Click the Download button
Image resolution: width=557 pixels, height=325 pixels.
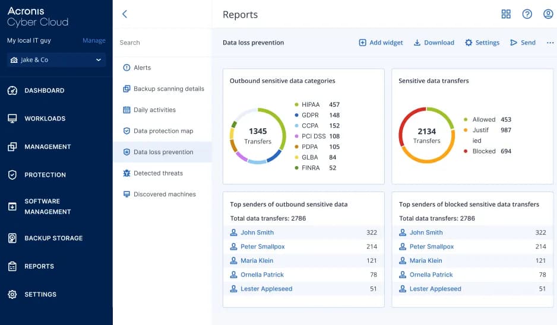tap(434, 43)
